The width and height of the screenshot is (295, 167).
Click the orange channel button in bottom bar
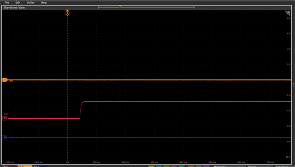tap(191, 166)
